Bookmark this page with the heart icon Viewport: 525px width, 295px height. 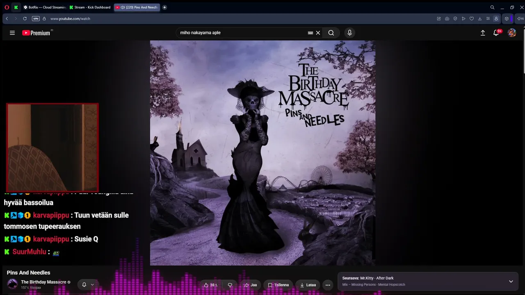coord(472,18)
